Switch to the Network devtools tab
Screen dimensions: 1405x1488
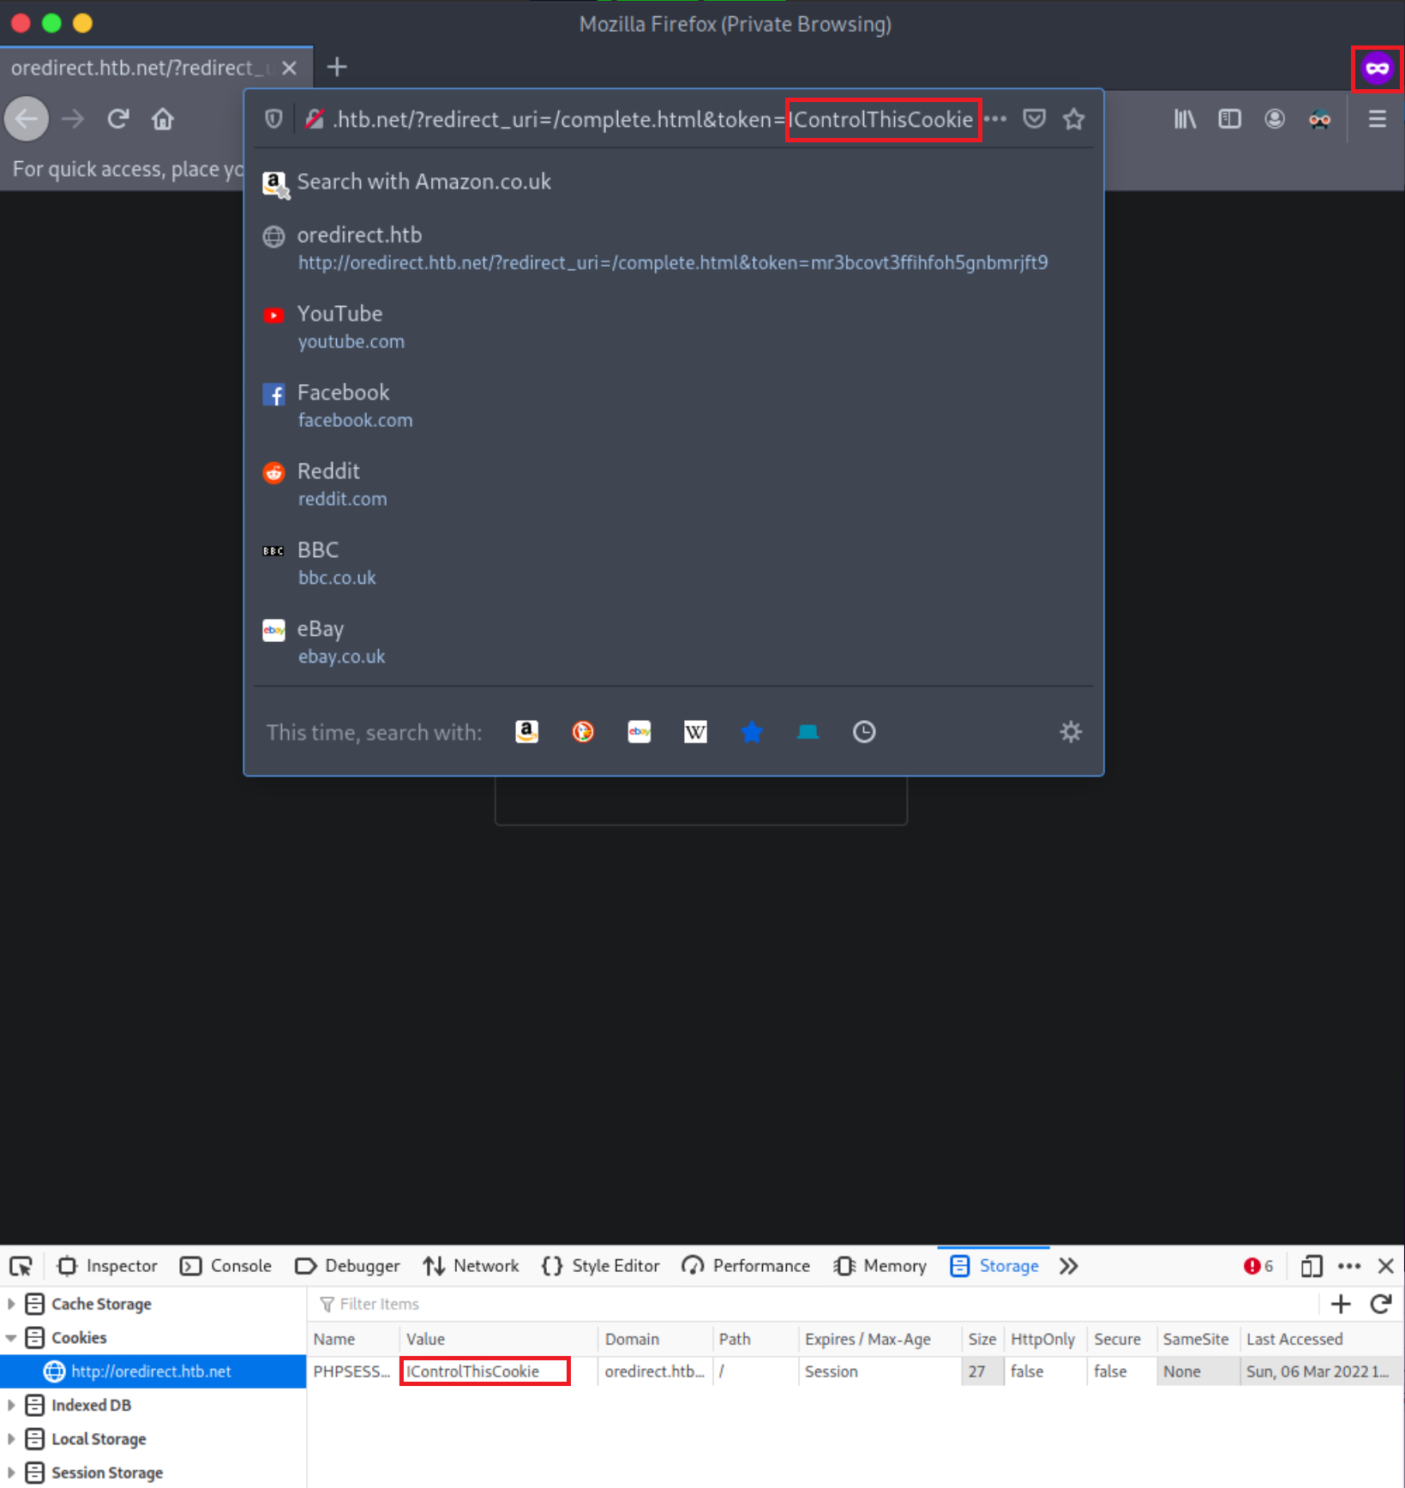[x=471, y=1266]
